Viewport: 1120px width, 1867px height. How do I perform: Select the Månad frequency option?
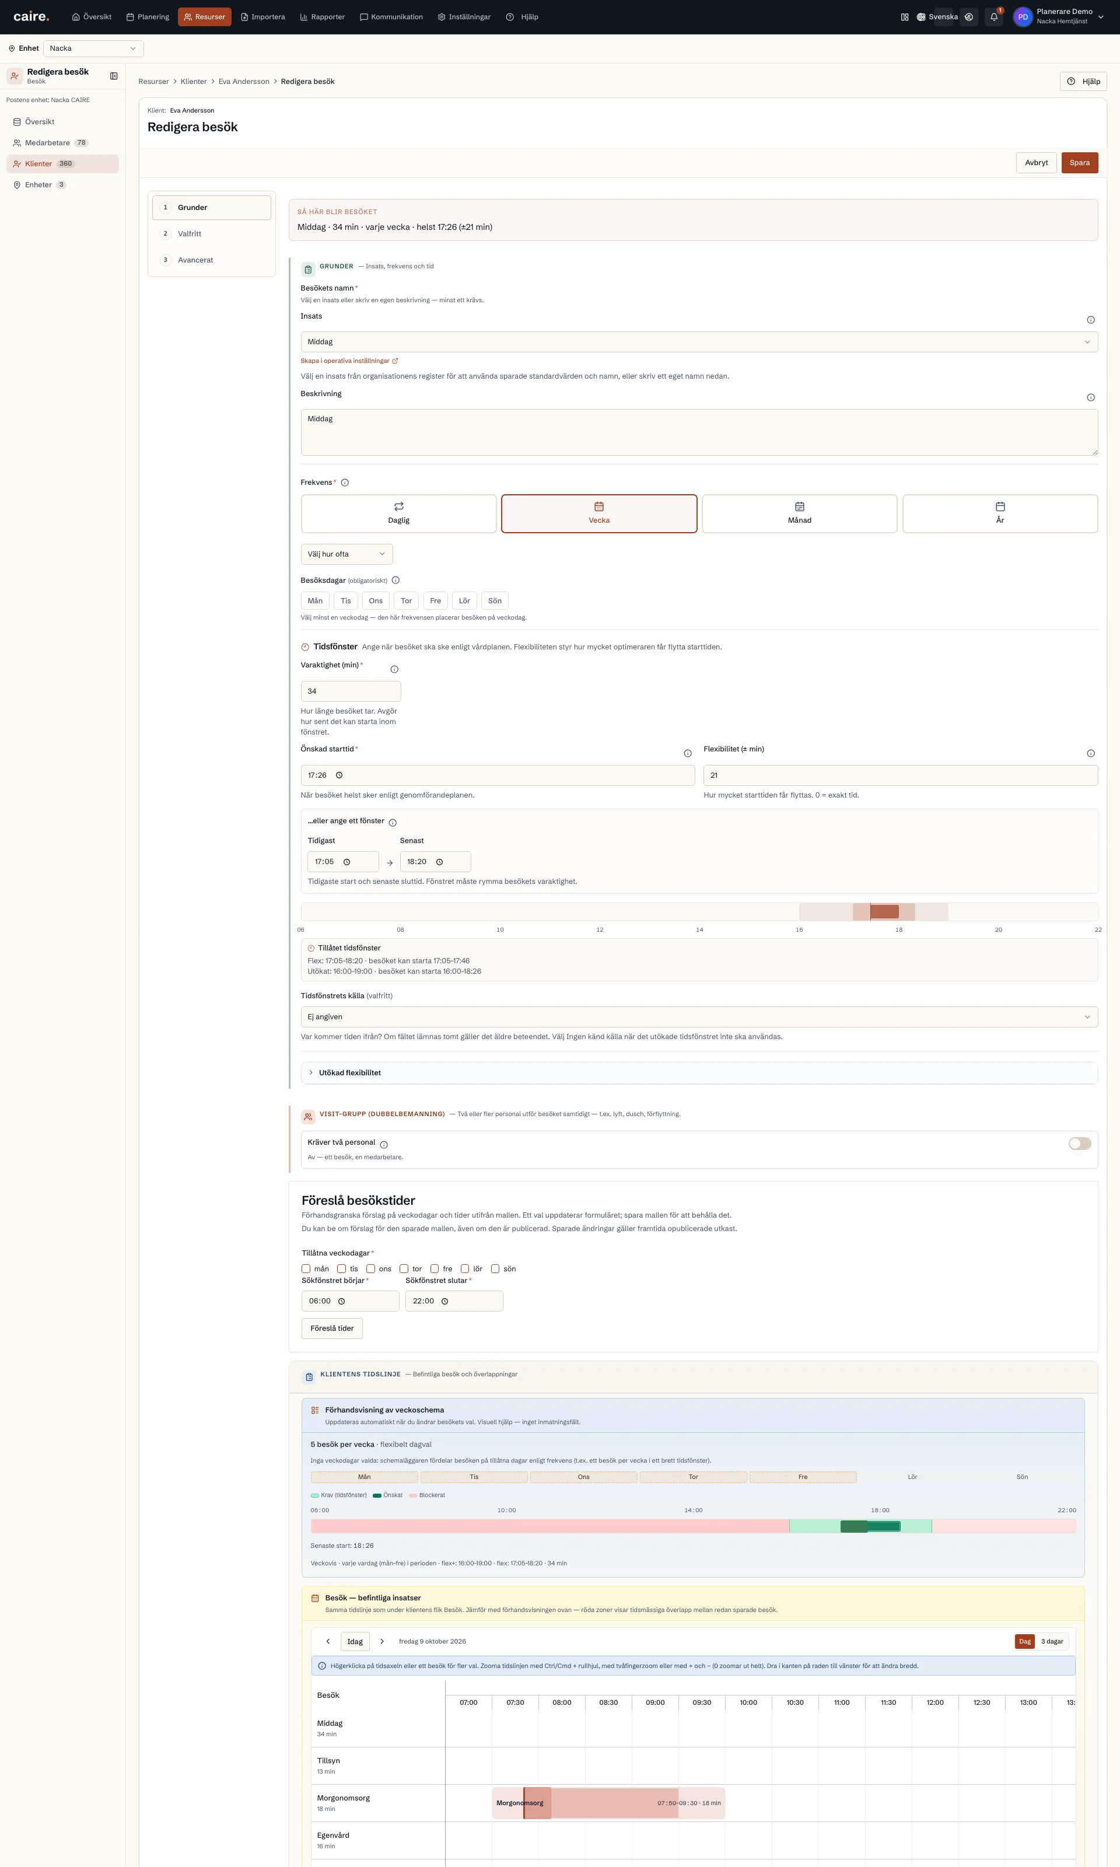[799, 514]
